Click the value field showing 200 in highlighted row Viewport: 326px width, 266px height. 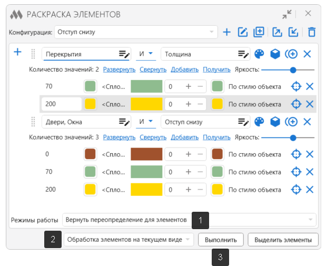[x=62, y=104]
